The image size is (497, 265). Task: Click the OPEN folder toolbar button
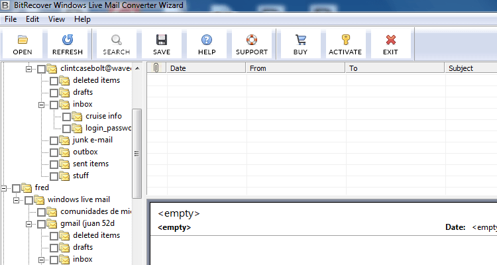23,44
